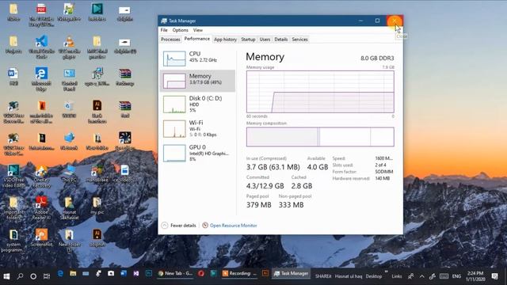Open the Important folder on the desktop
This screenshot has height=285, width=507.
tap(13, 208)
